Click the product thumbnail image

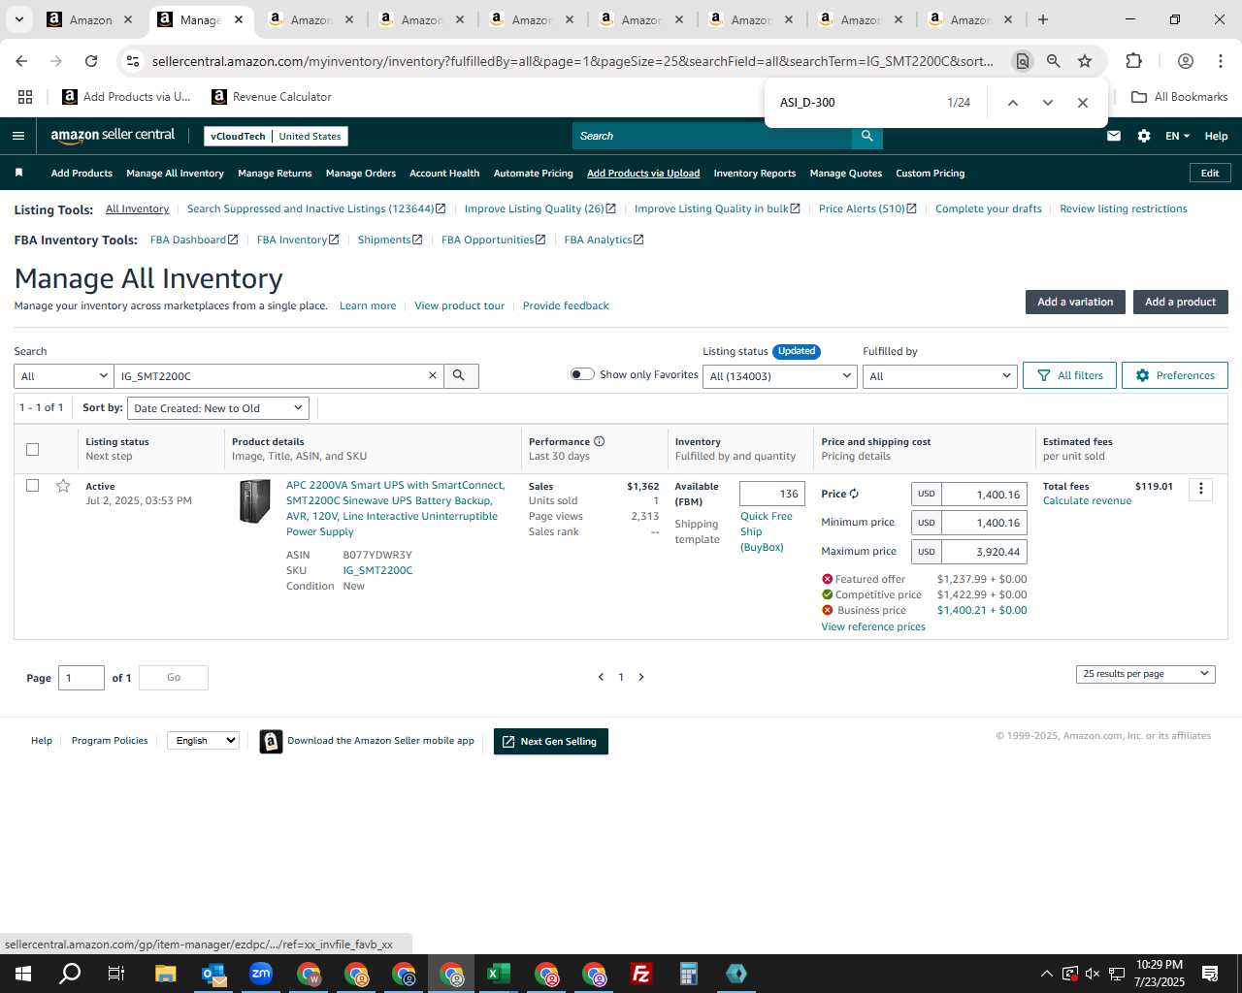click(x=254, y=501)
